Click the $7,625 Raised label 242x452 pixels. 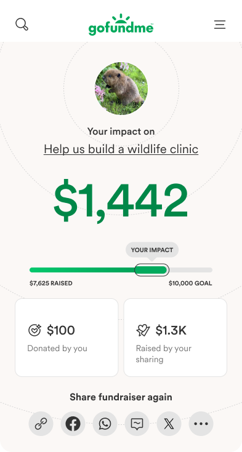click(x=51, y=283)
